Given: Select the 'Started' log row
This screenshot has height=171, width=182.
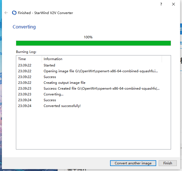Looking at the screenshot, I should [93, 65].
